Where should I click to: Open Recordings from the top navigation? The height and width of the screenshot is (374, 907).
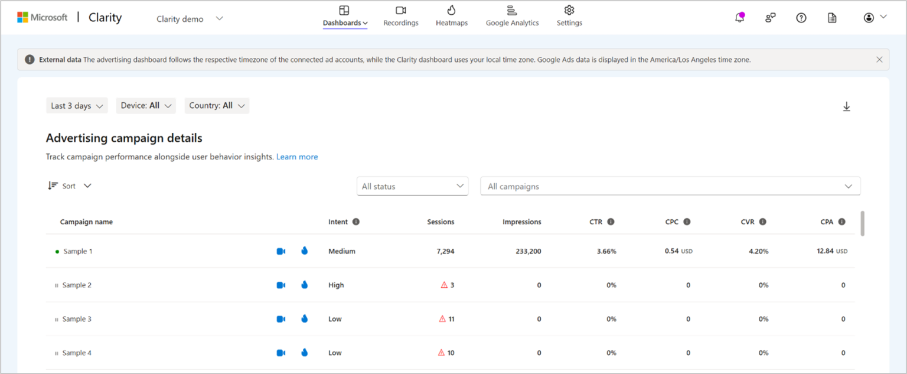(400, 16)
